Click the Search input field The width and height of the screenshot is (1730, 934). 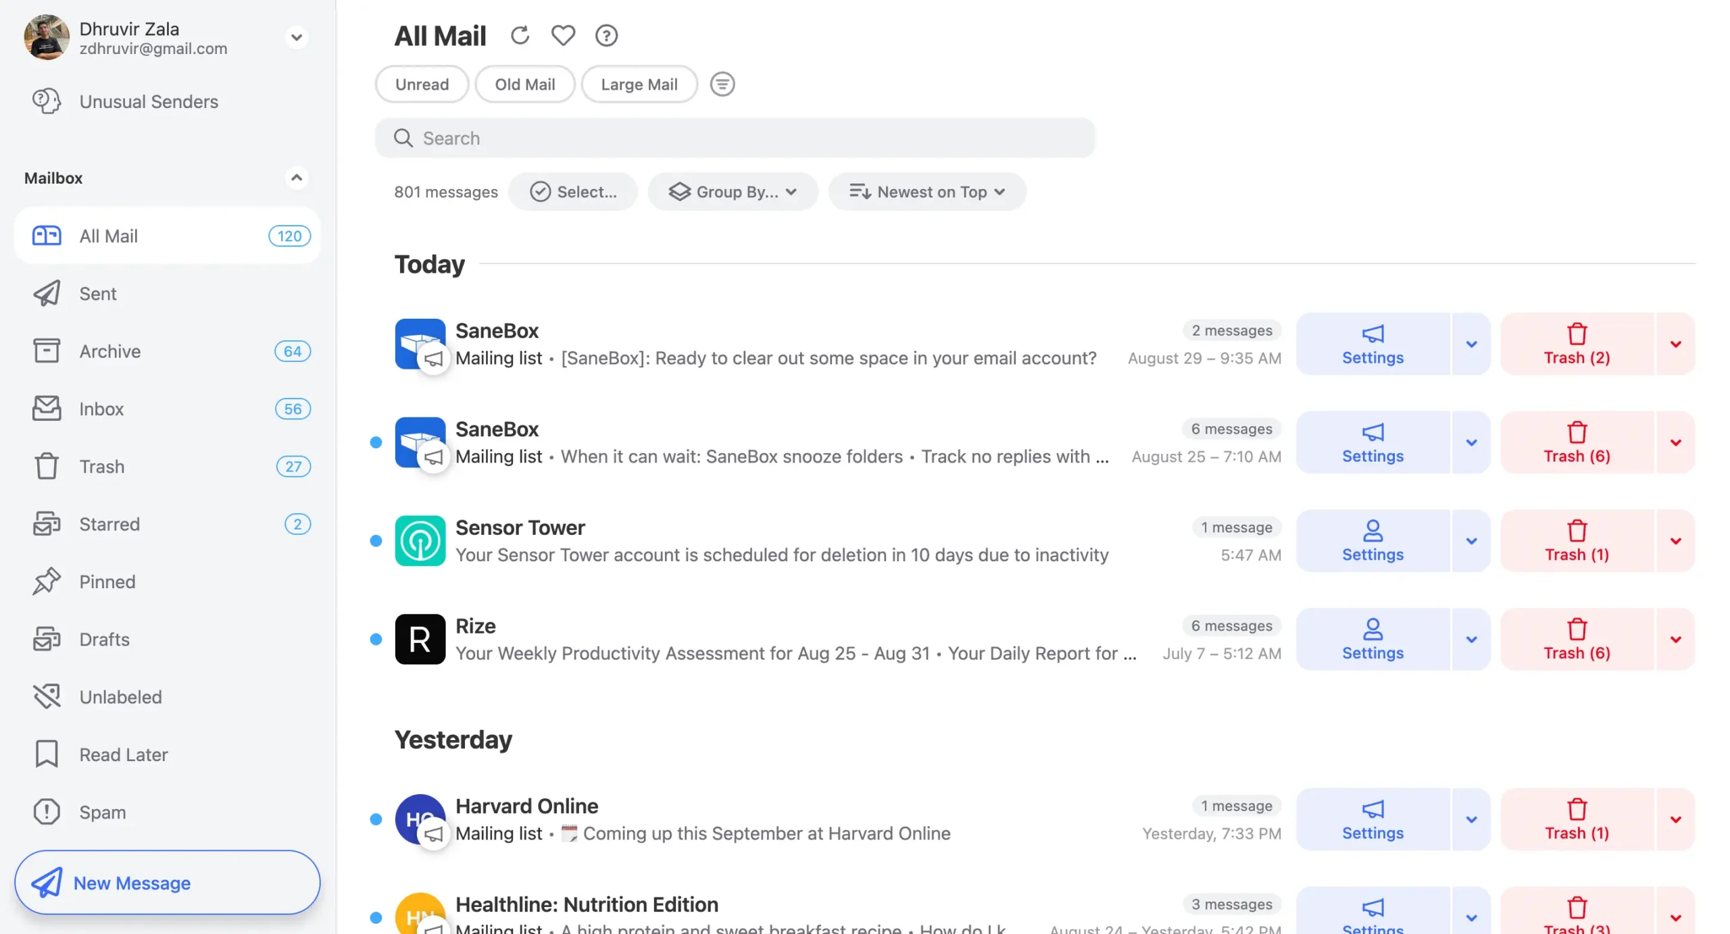(x=735, y=138)
